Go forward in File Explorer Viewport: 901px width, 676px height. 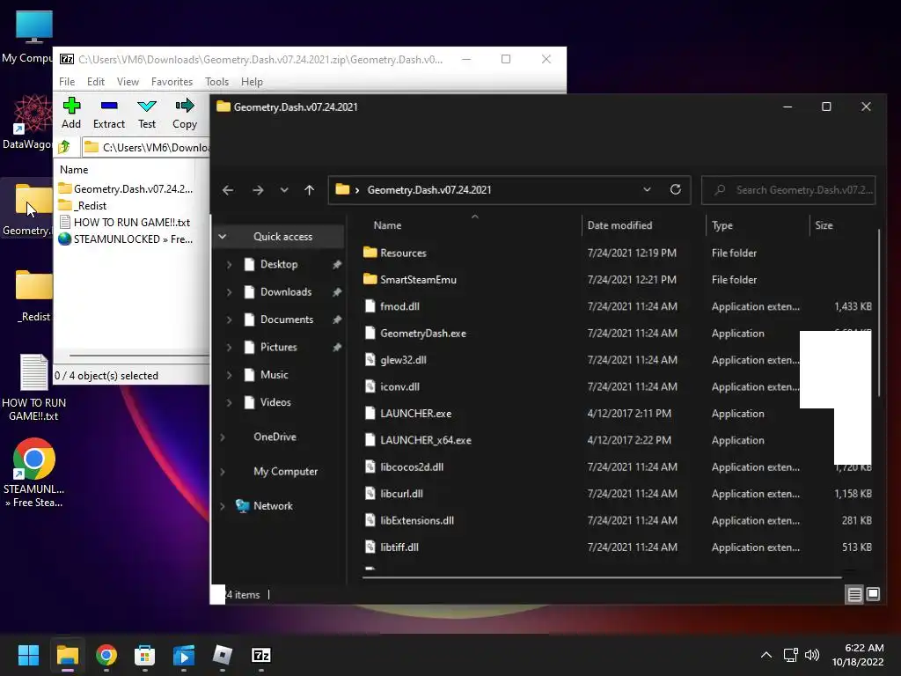258,190
